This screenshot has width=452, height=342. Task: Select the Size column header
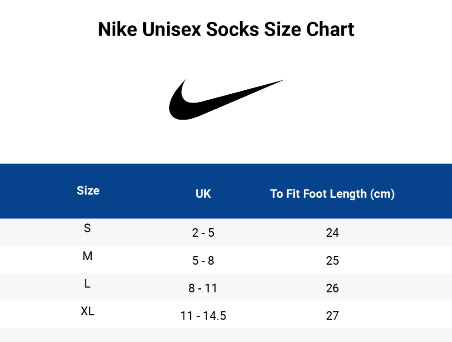click(x=88, y=190)
